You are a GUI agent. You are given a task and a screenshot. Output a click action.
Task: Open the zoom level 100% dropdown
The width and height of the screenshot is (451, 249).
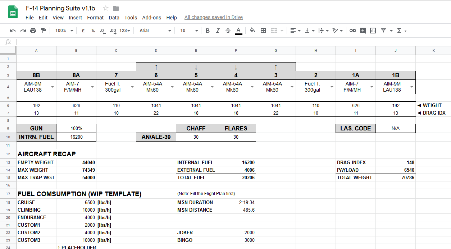point(64,31)
